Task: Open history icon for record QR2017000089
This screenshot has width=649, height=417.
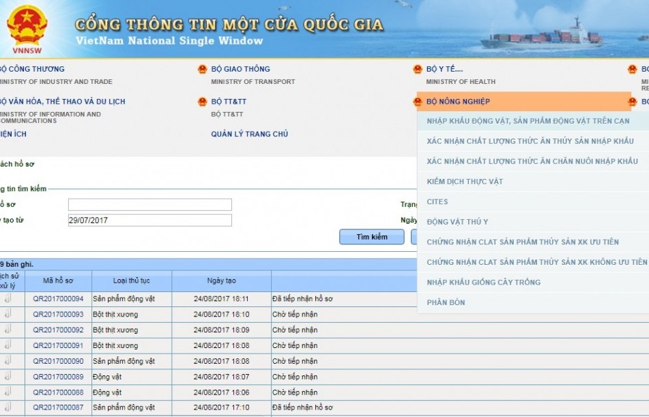Action: pyautogui.click(x=8, y=377)
